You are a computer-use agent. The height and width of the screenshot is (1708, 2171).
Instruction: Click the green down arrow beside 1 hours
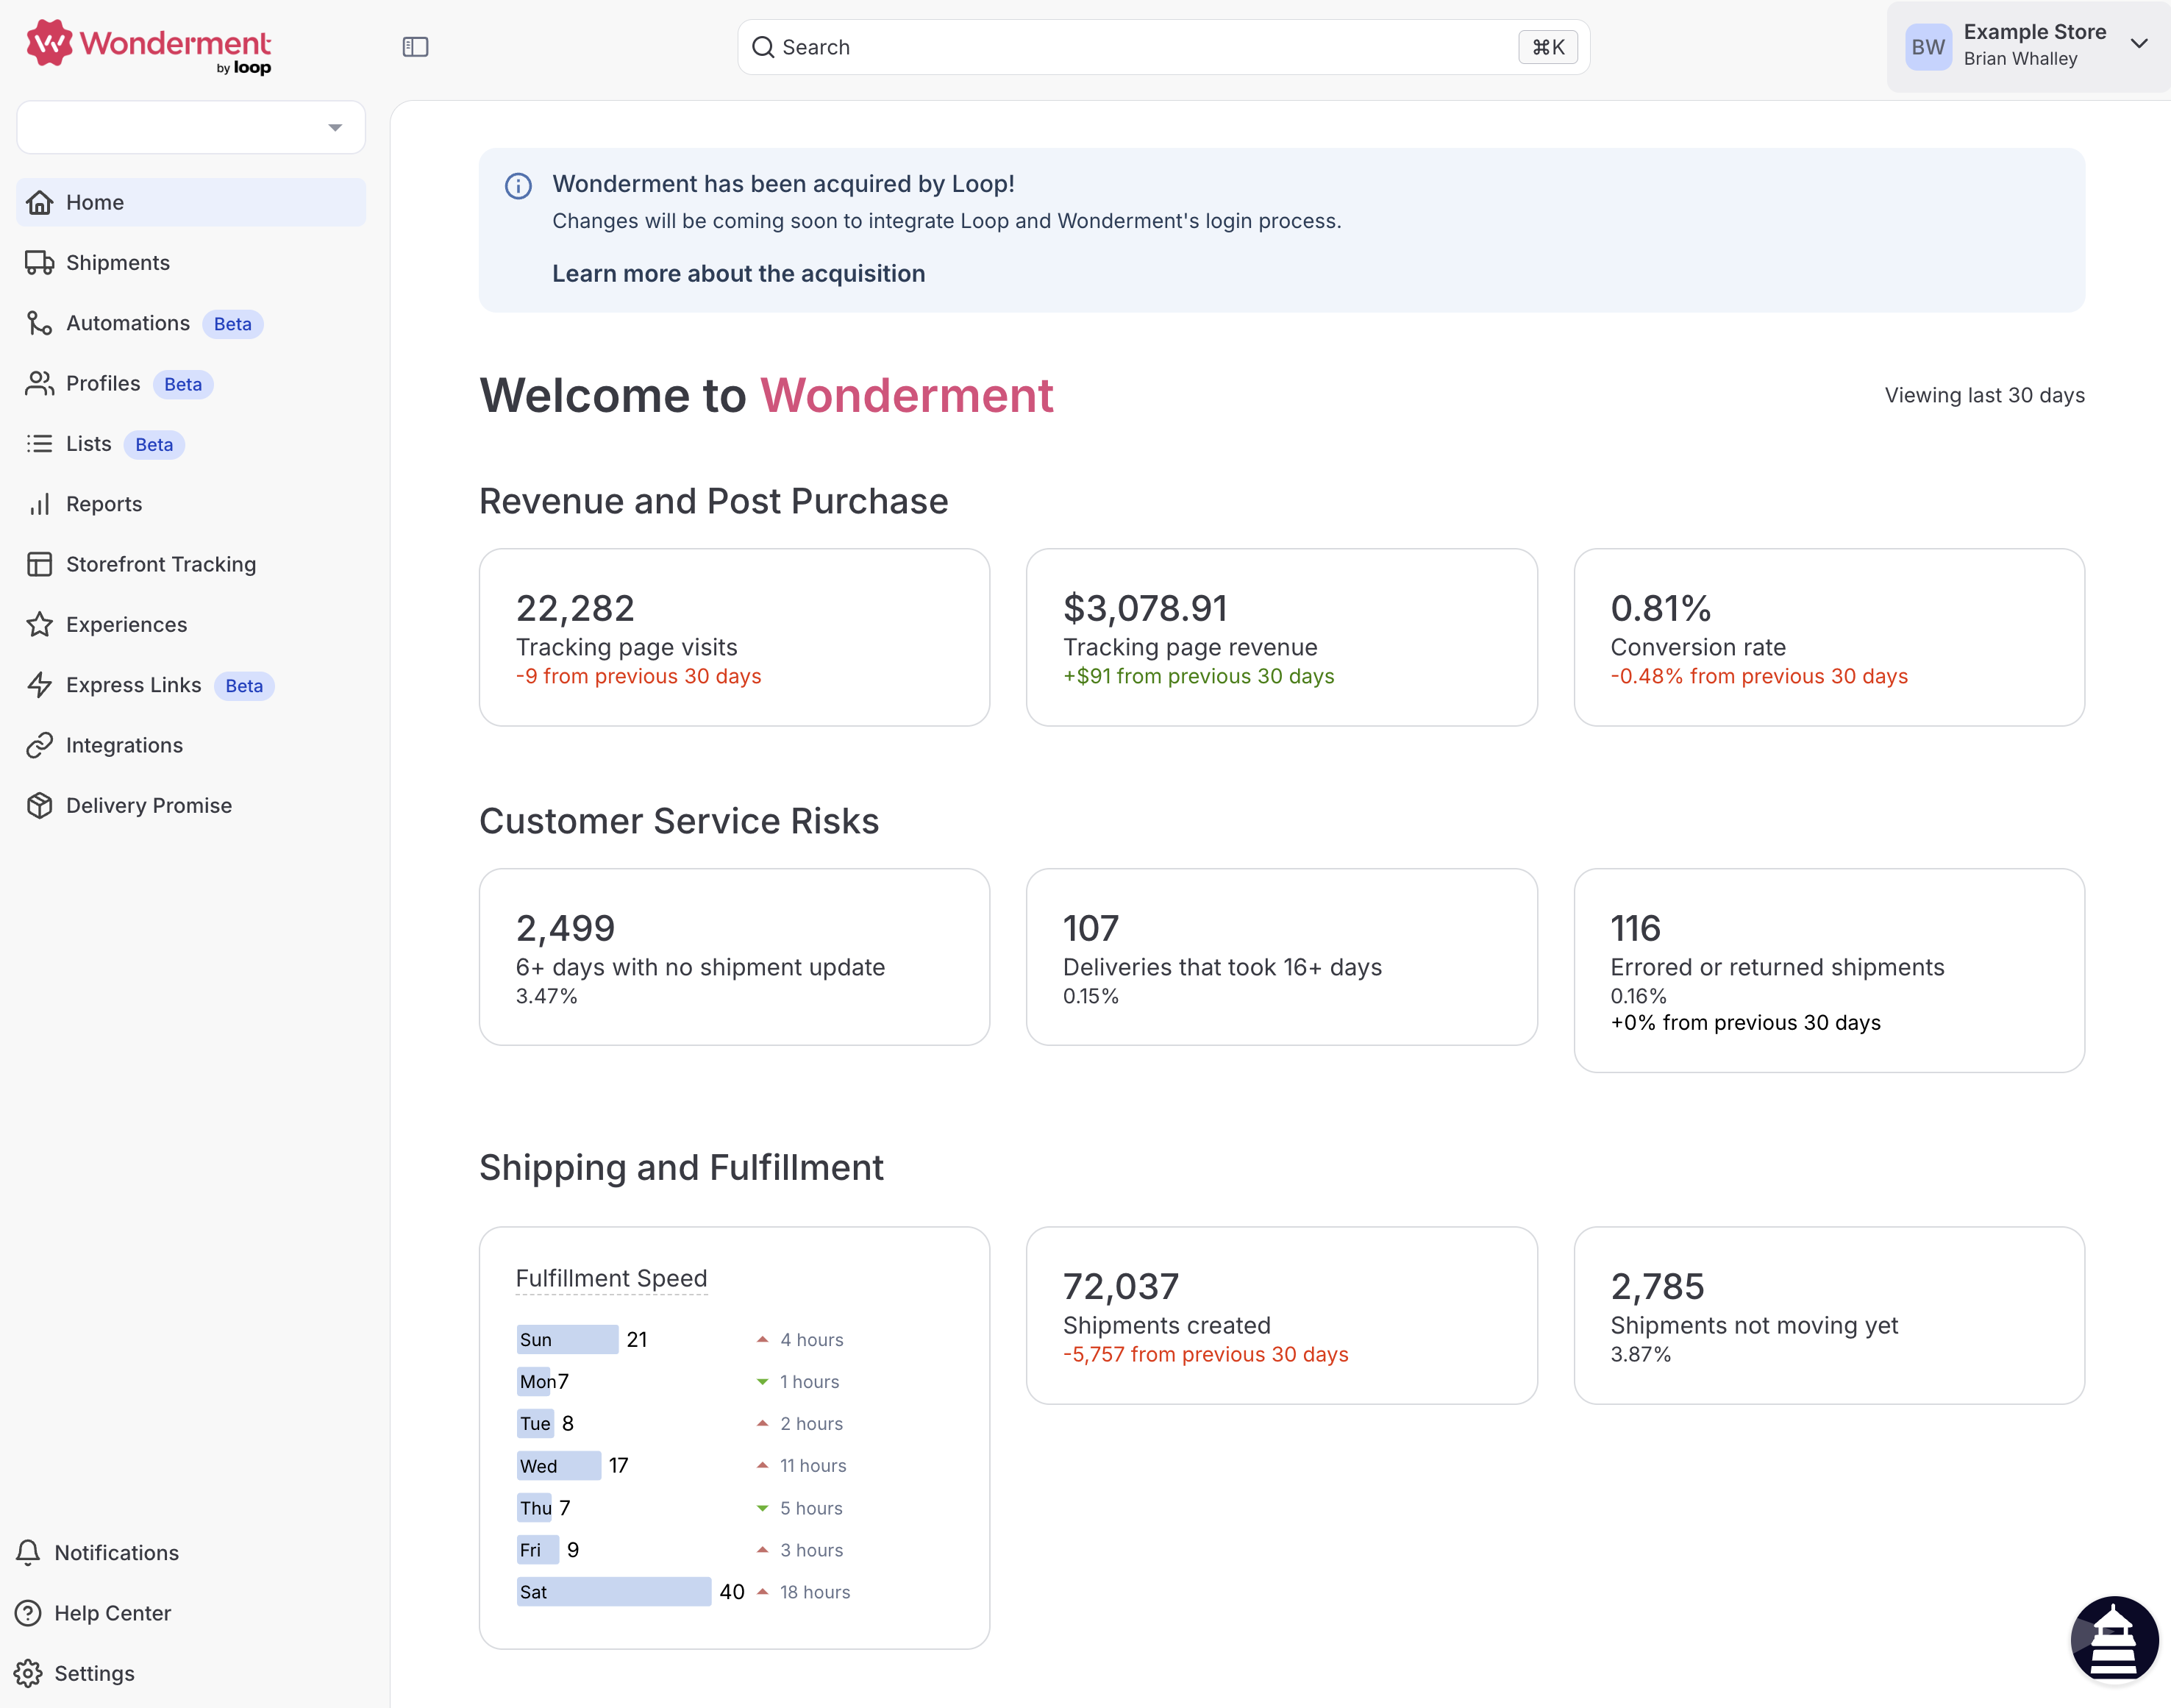763,1382
